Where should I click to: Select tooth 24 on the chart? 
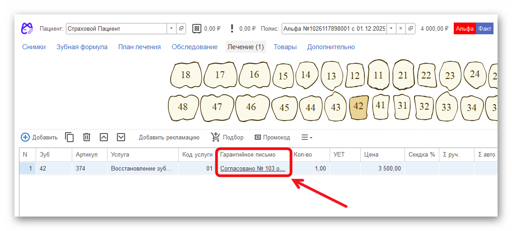475,74
